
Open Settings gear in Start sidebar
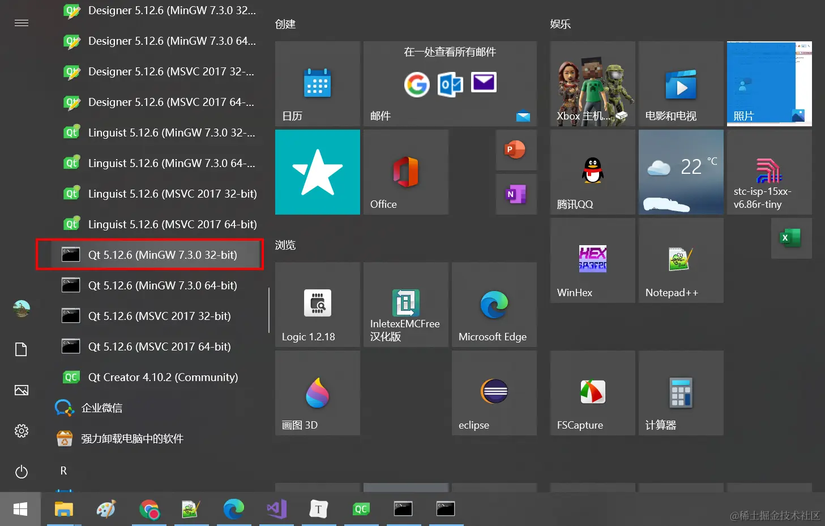point(22,431)
